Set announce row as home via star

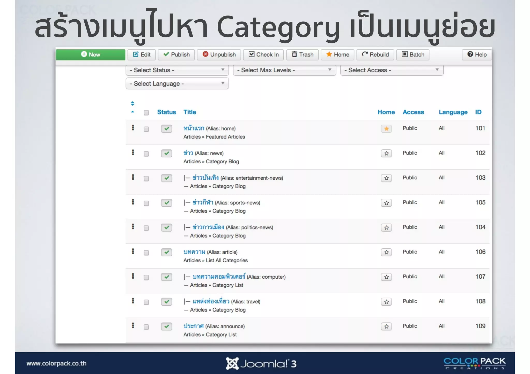[x=386, y=326]
